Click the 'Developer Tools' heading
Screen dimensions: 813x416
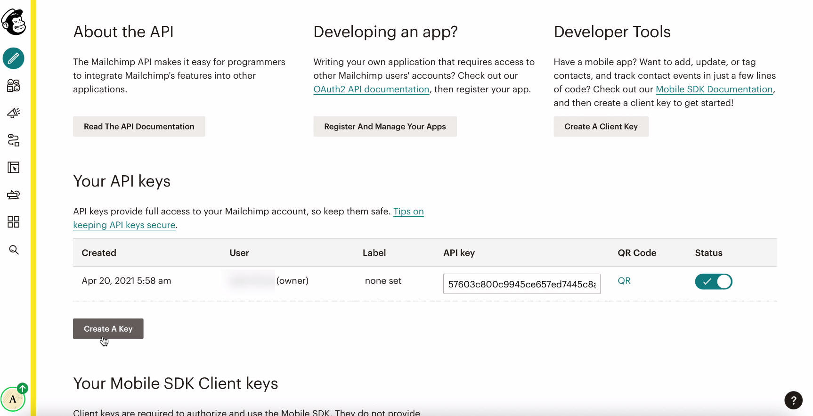(x=612, y=32)
